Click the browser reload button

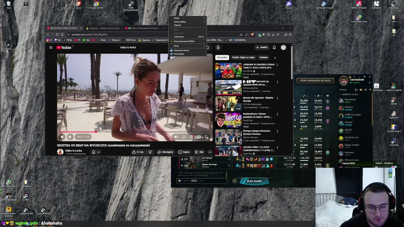click(57, 34)
